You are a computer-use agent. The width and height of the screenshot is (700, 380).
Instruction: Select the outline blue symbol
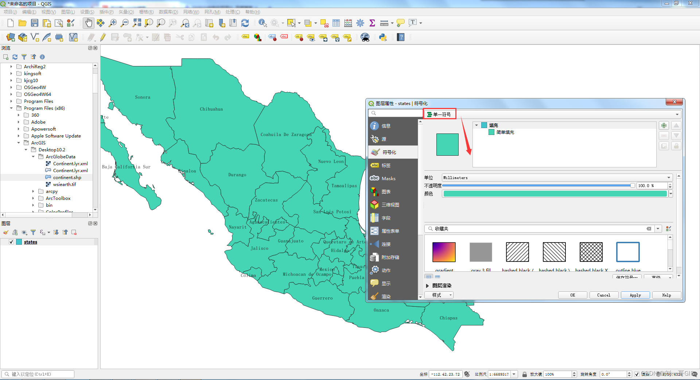(628, 252)
